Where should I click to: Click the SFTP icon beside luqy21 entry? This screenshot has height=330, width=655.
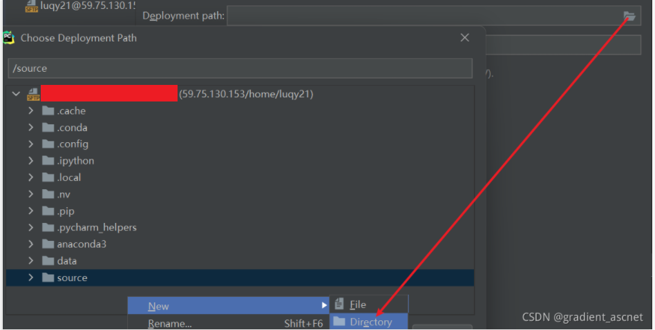point(31,6)
